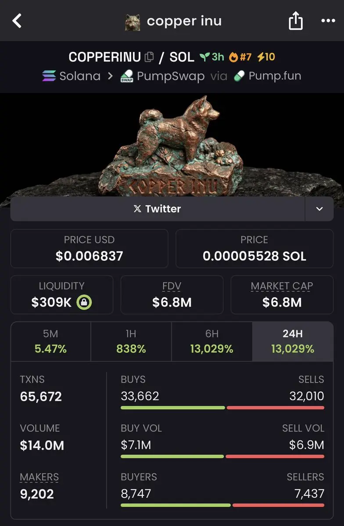Tap the copper inu token avatar in header
This screenshot has width=344, height=526.
pyautogui.click(x=133, y=22)
